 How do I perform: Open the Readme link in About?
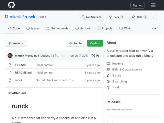[x=118, y=64]
